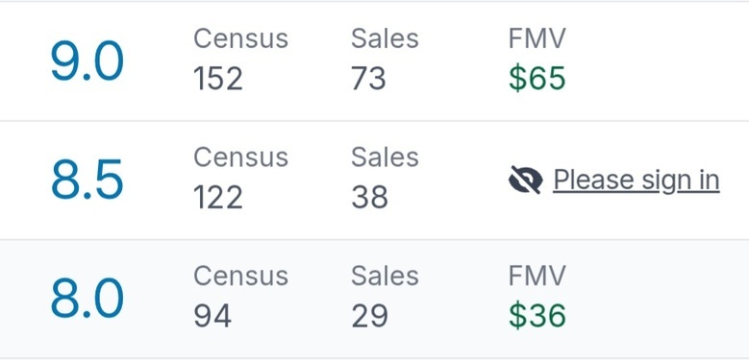Click the Sales label in 8.5 row
Viewport: 749px width, 362px height.
(x=385, y=157)
